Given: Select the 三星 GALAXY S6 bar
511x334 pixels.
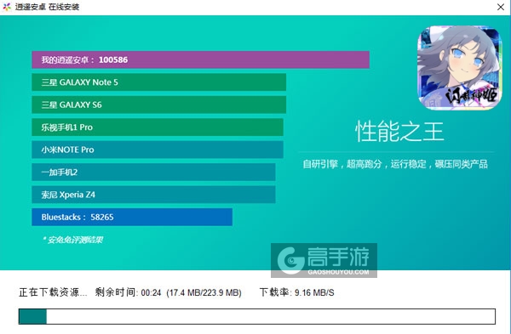Looking at the screenshot, I should coord(158,105).
